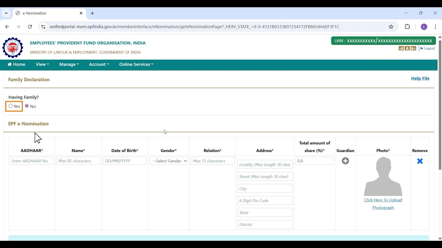Focus the District field
This screenshot has height=248, width=442.
pyautogui.click(x=265, y=225)
